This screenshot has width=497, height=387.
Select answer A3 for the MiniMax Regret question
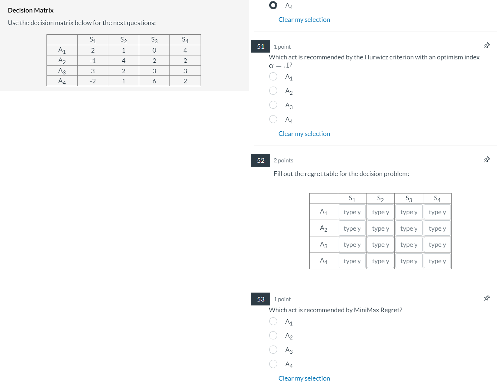[273, 349]
